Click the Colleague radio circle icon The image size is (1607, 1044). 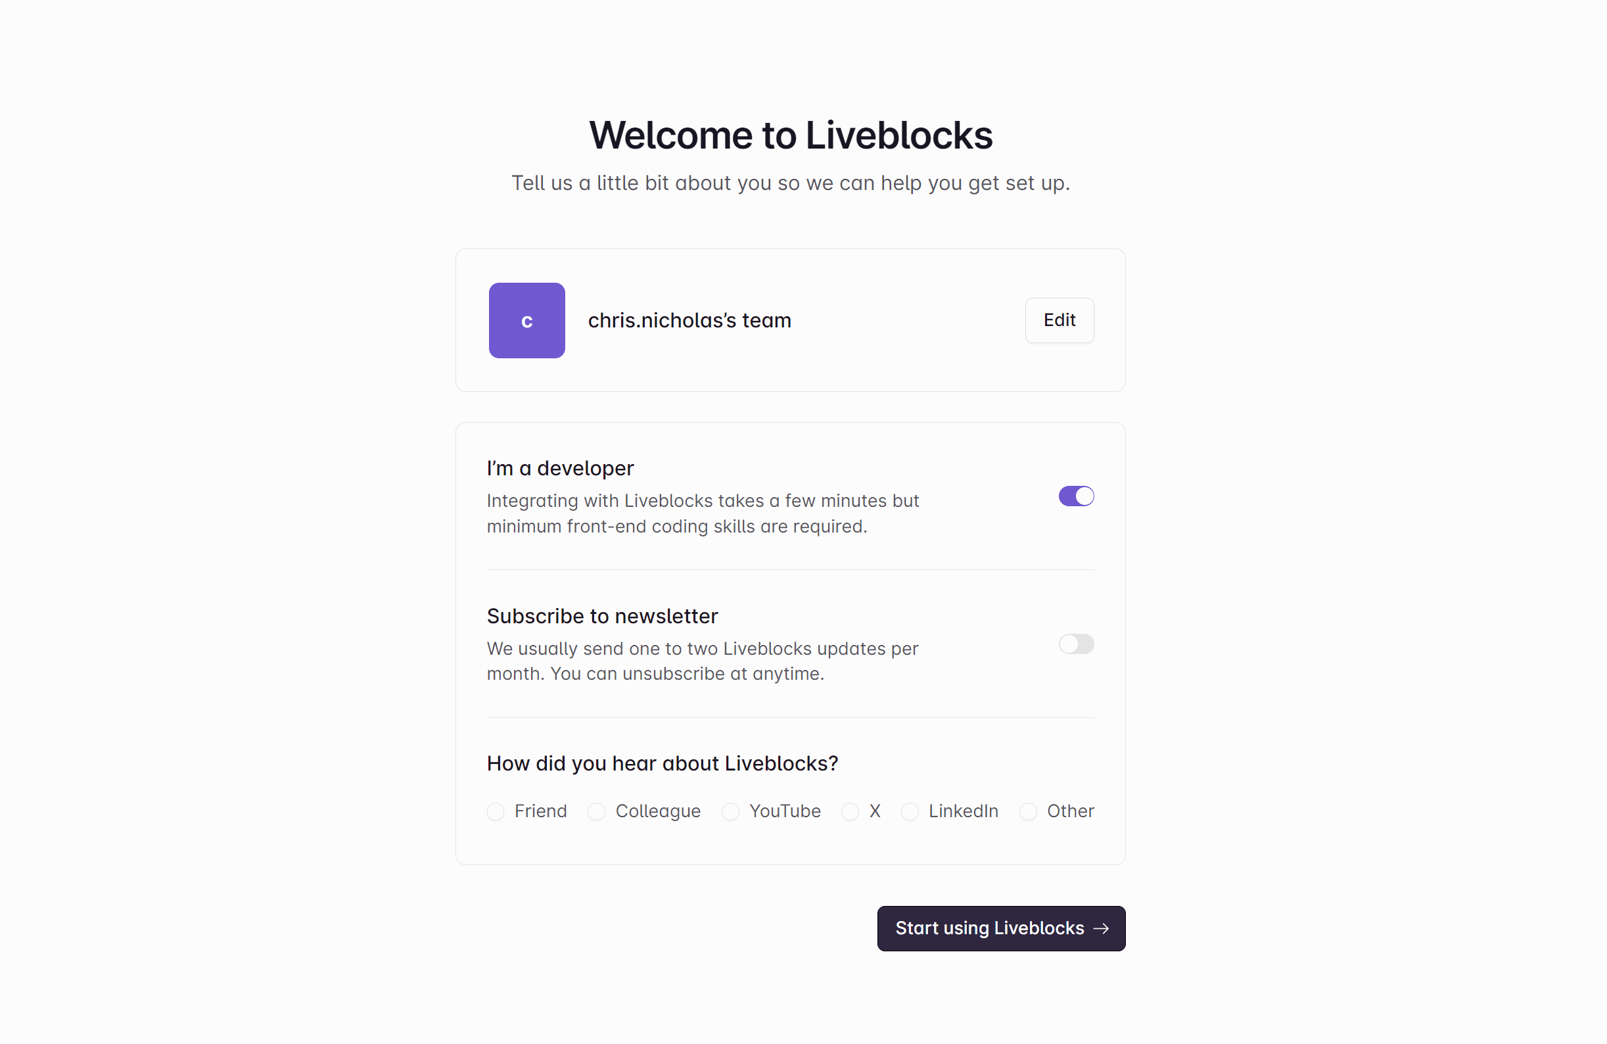[x=595, y=812]
